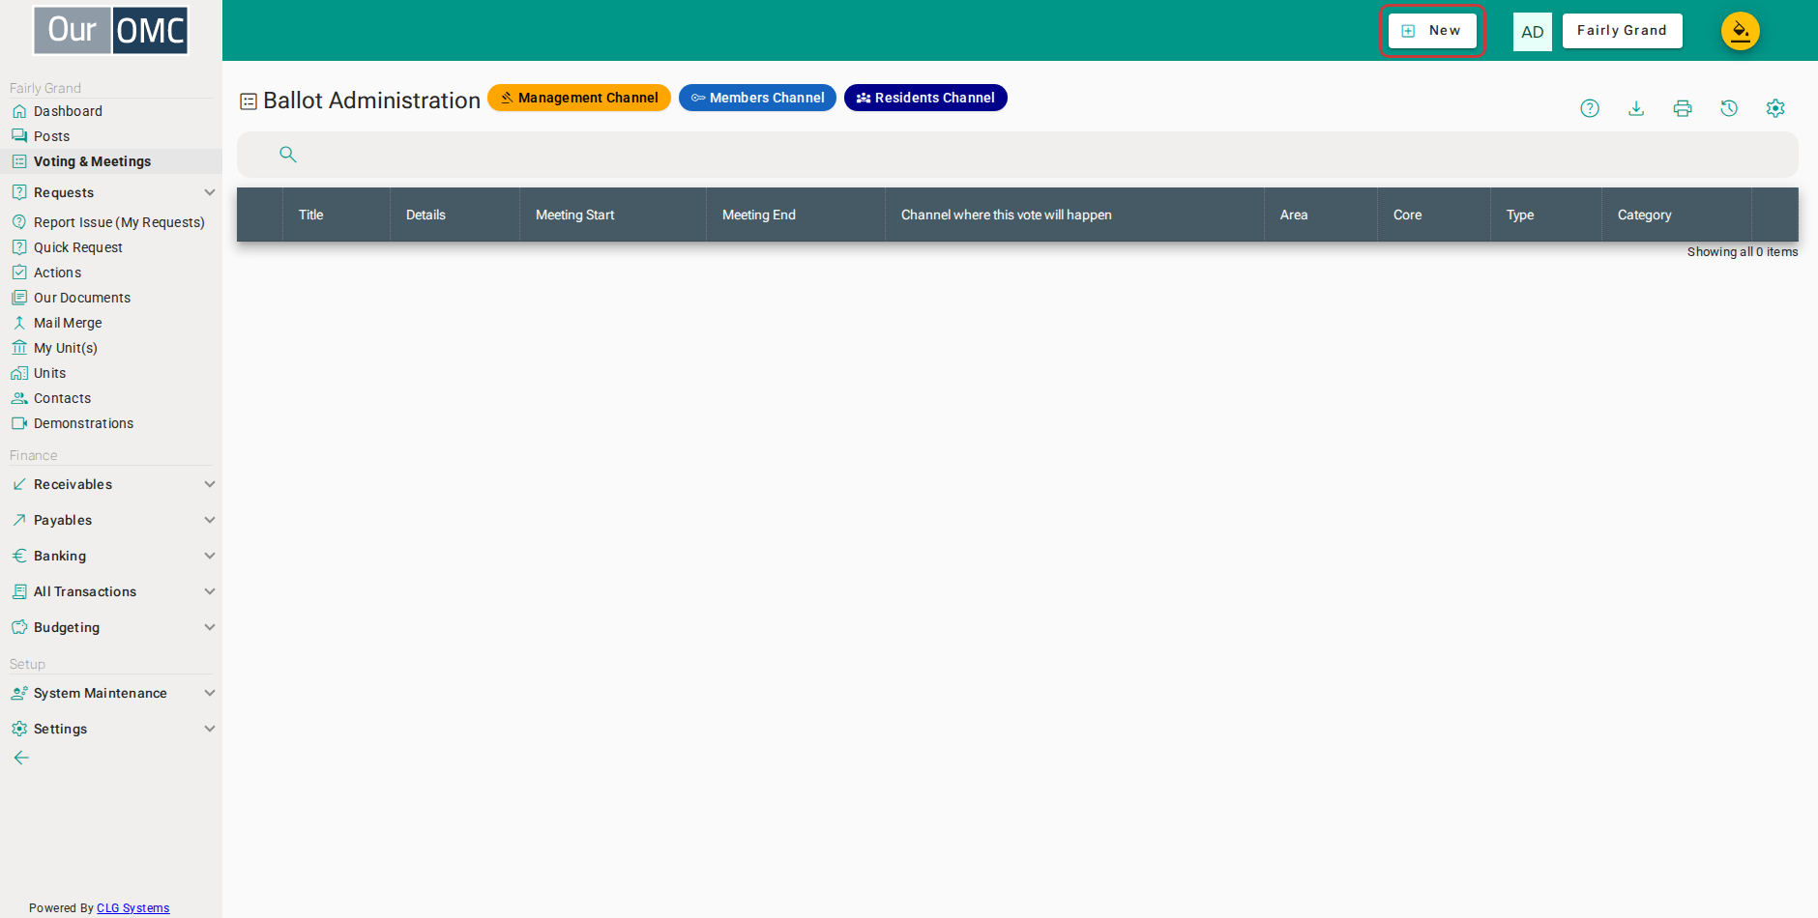Click inside the search bar field

coord(1017,155)
